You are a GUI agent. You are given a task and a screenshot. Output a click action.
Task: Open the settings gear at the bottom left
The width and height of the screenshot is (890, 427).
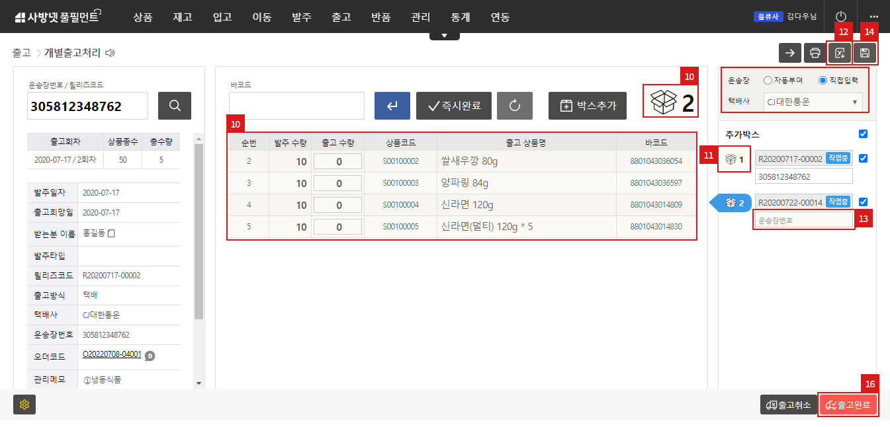click(24, 405)
